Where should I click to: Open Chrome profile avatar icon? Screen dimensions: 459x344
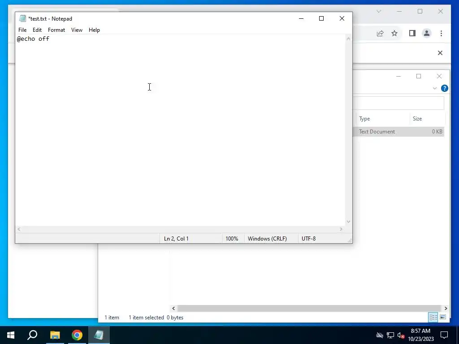tap(427, 33)
